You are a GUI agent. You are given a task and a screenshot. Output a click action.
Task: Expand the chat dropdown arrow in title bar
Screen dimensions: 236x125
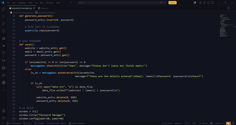click(x=165, y=2)
